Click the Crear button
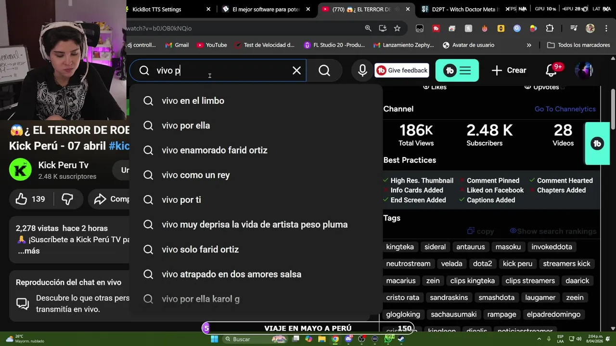 pyautogui.click(x=509, y=71)
